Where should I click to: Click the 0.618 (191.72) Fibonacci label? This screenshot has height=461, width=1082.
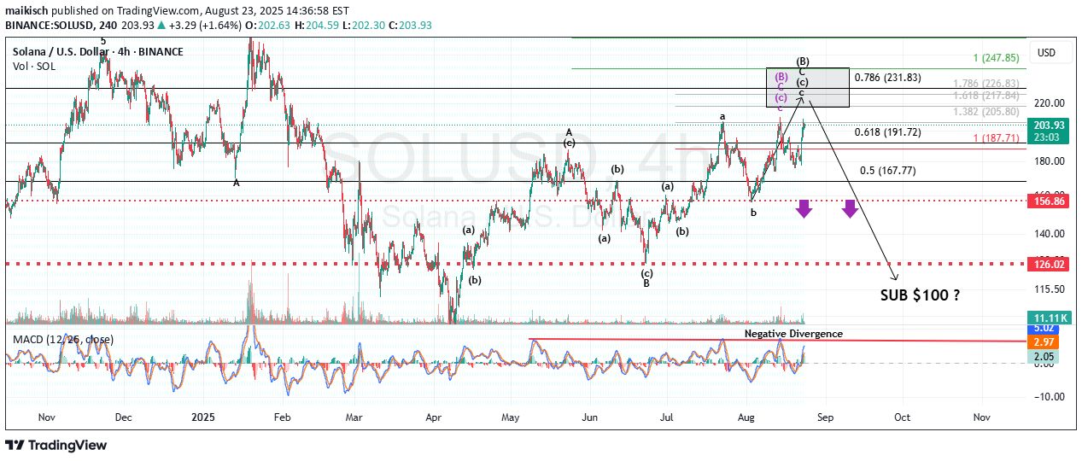pos(888,132)
